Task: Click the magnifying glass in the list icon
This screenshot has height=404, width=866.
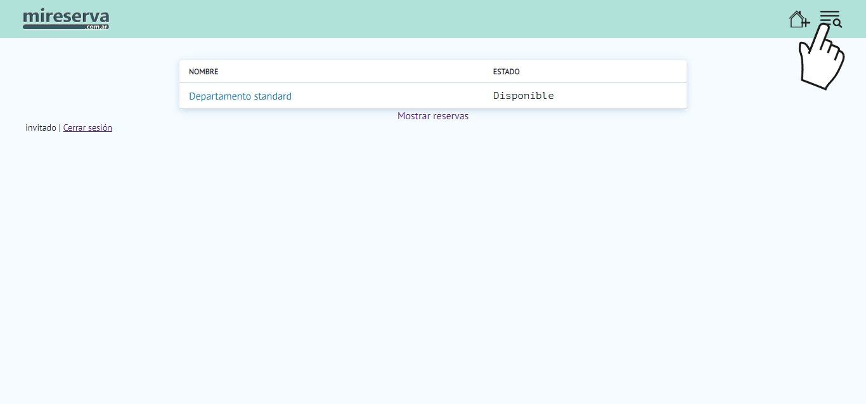Action: [837, 23]
